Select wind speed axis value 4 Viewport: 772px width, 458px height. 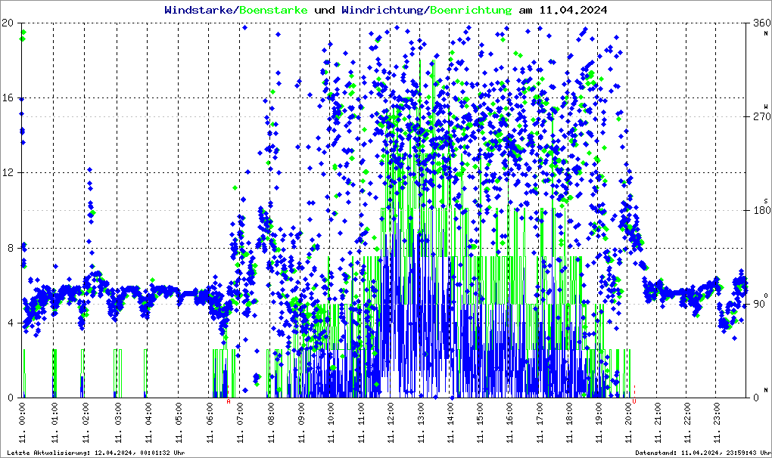tap(11, 323)
